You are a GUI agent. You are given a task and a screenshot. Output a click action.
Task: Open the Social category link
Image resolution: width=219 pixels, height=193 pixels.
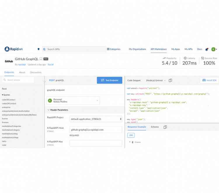(x=51, y=65)
